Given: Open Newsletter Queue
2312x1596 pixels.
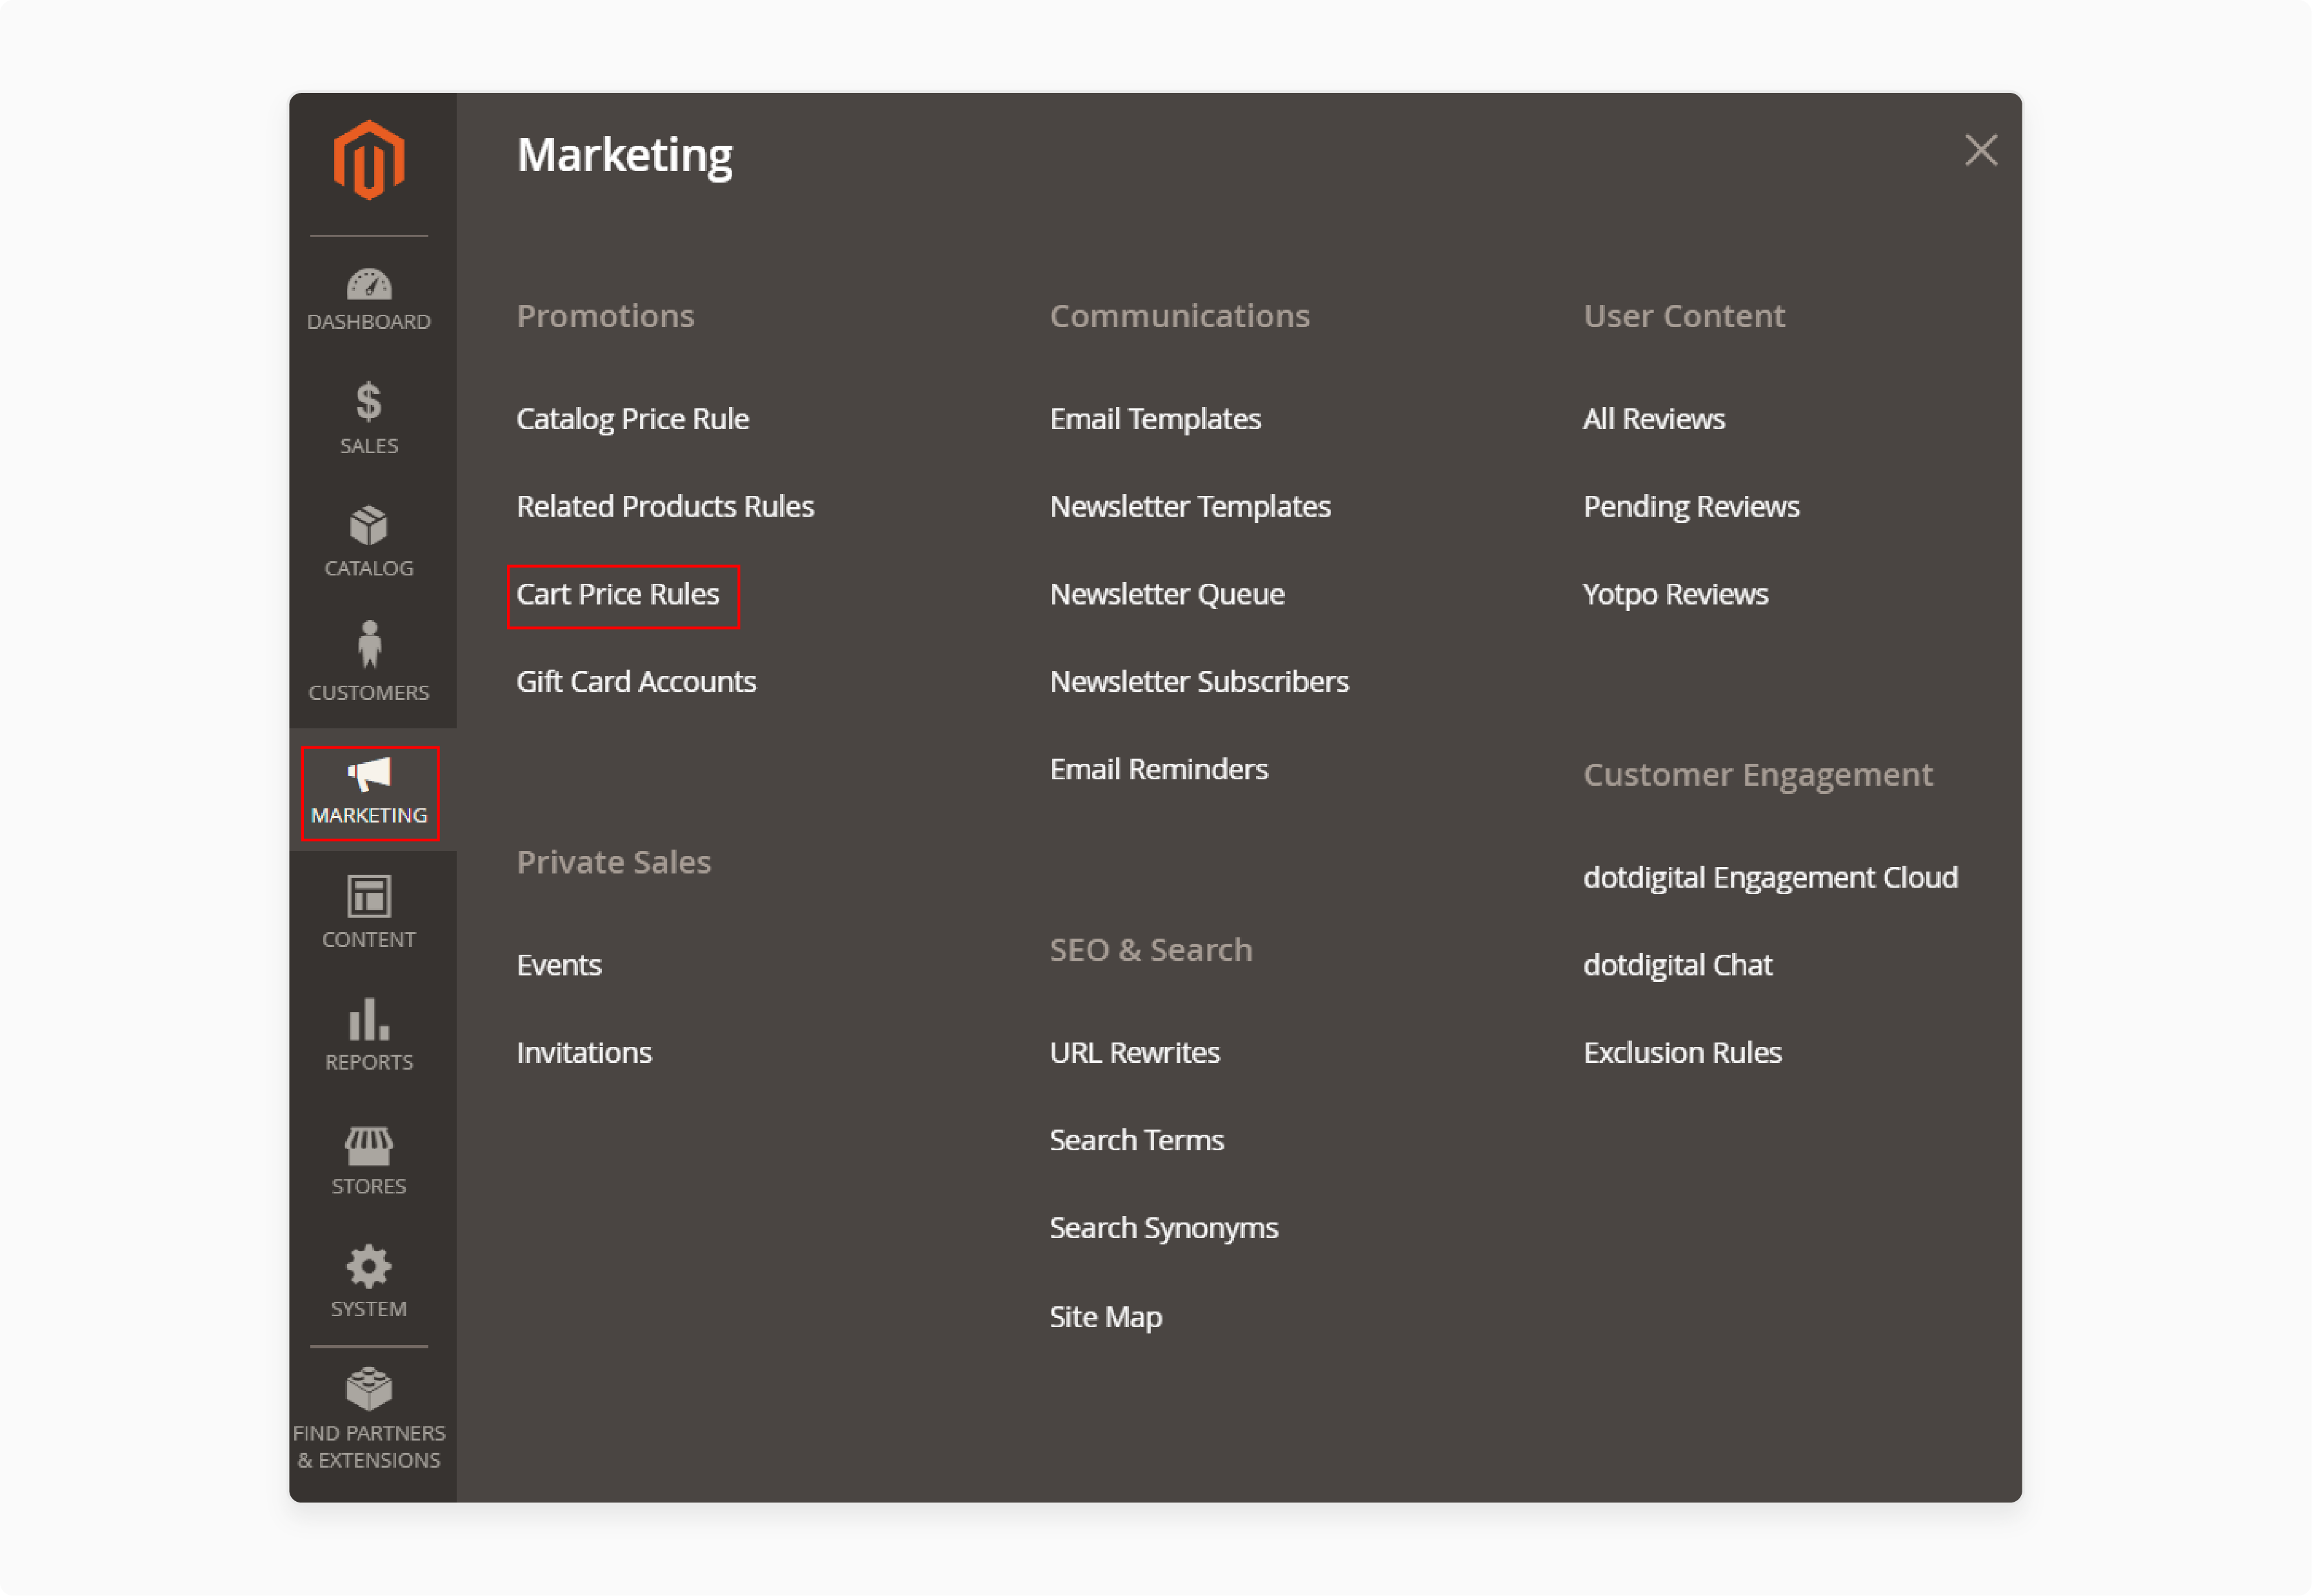Looking at the screenshot, I should coord(1167,595).
